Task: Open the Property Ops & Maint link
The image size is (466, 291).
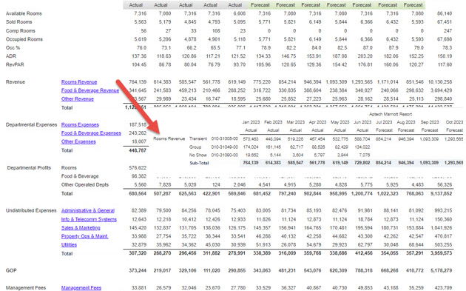Action: coord(84,236)
